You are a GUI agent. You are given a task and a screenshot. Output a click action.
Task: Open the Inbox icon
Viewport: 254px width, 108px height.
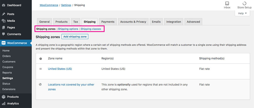coord(227,4)
